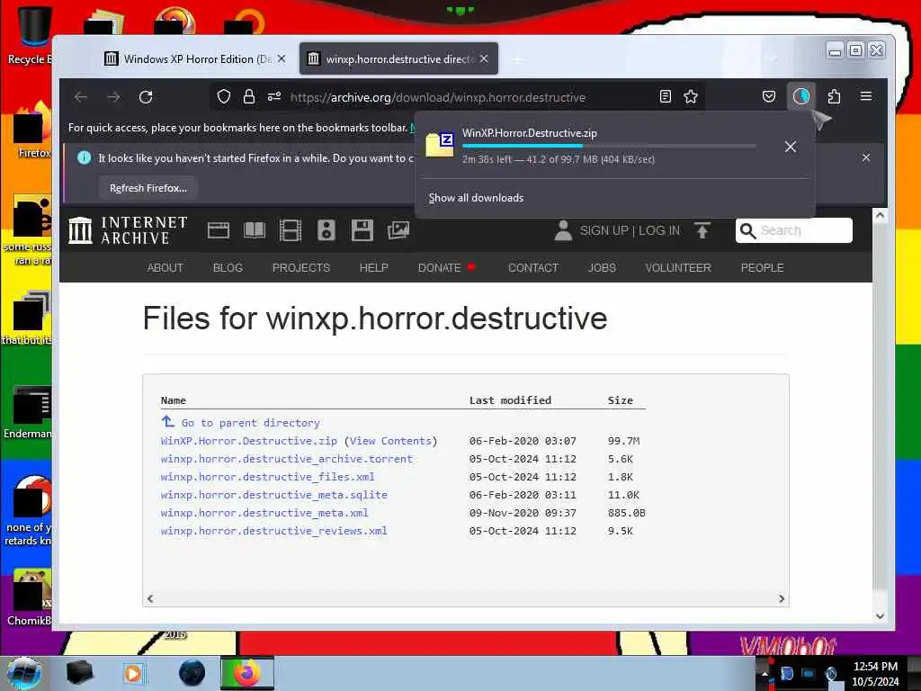Screen dimensions: 921x691
Task: Open the extensions puzzle icon
Action: click(834, 96)
